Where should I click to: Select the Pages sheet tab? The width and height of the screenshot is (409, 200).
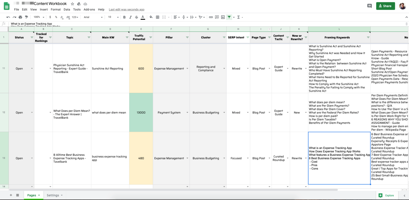(x=34, y=195)
